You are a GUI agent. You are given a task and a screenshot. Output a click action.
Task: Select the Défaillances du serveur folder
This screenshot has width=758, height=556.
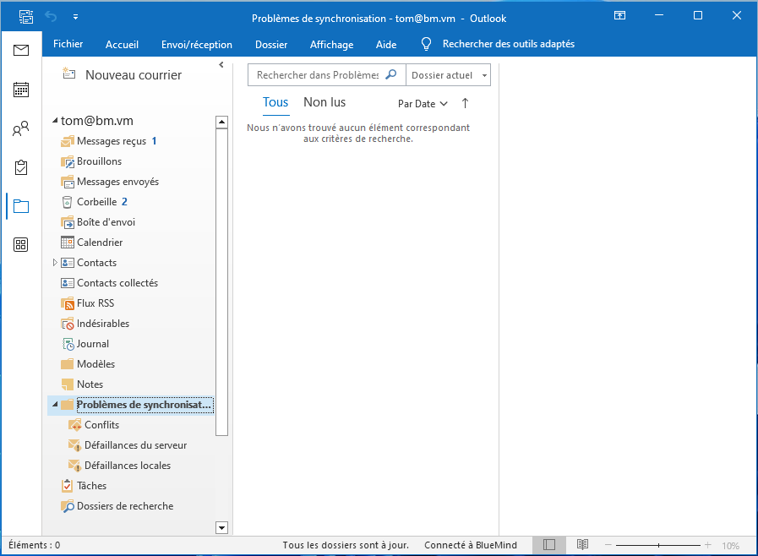pos(135,445)
